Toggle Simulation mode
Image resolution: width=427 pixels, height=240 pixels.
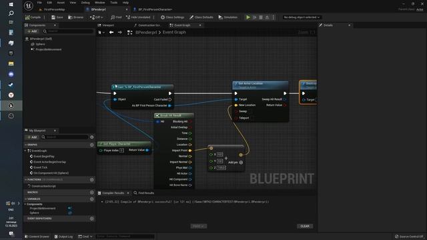[228, 17]
